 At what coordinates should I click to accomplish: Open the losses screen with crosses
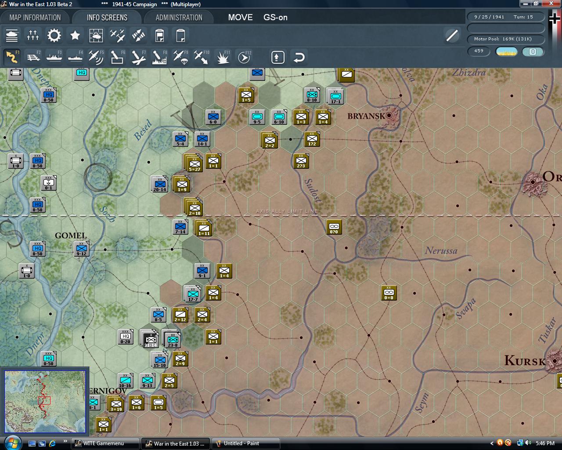coord(33,35)
